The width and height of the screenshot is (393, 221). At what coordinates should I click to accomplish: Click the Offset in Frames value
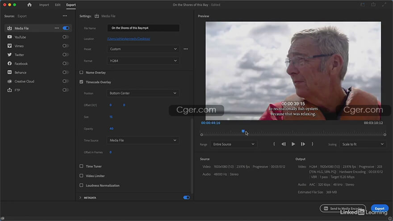[110, 152]
